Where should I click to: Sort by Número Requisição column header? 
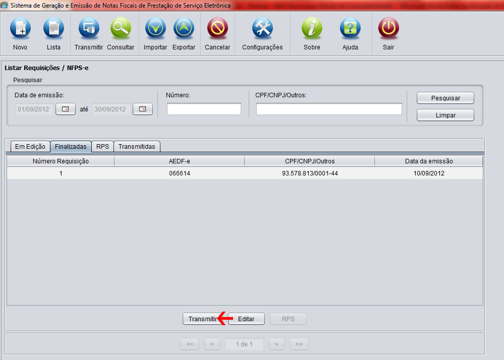61,161
